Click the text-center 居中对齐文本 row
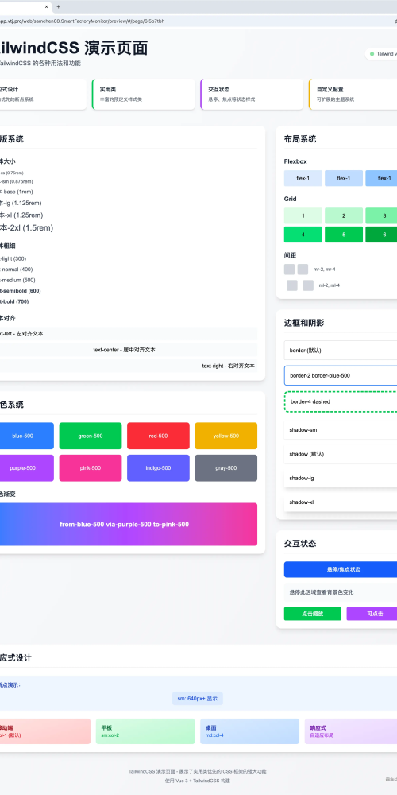This screenshot has height=795, width=397. [128, 350]
